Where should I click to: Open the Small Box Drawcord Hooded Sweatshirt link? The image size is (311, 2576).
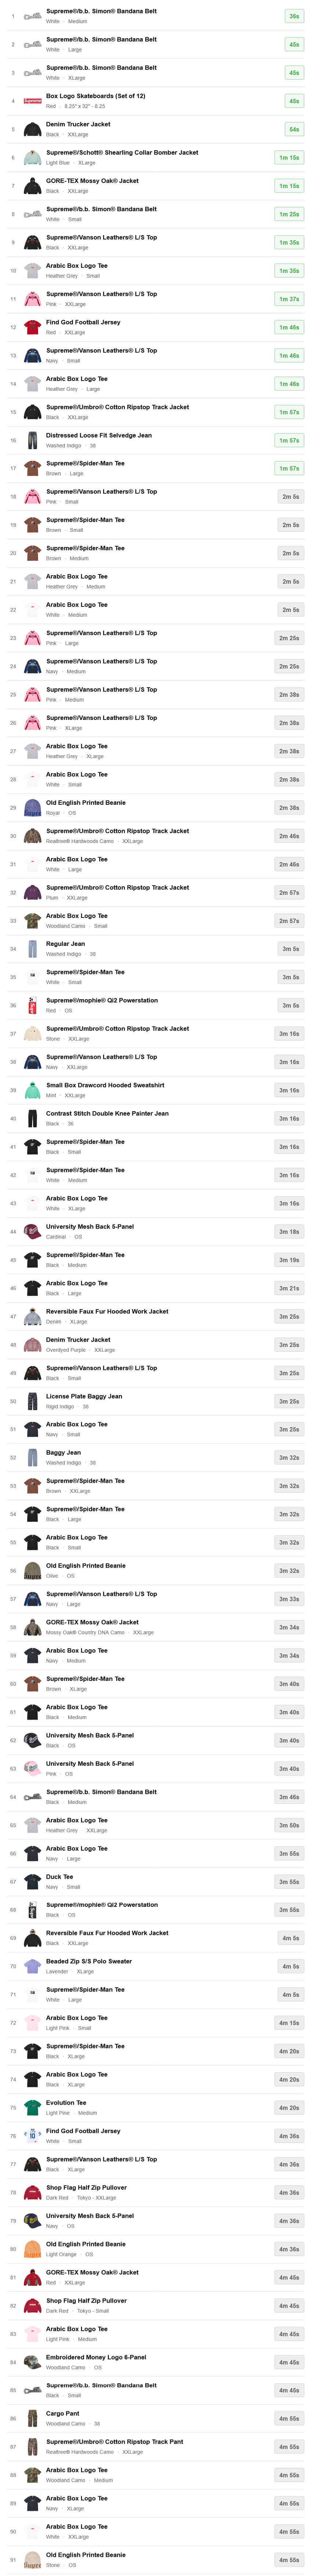tap(105, 1085)
